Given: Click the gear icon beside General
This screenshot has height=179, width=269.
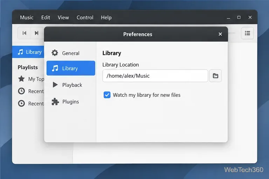Looking at the screenshot, I should click(x=55, y=53).
